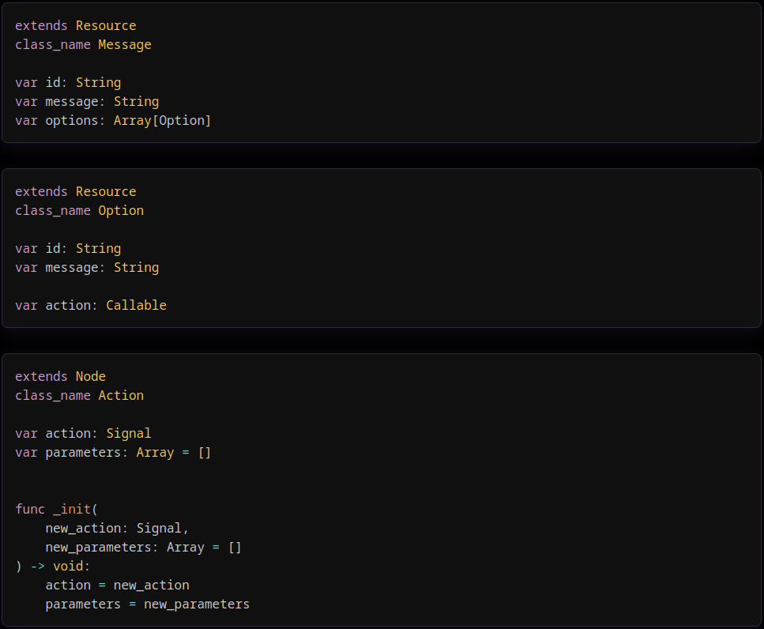Click 'Resource' in the Message class block

[x=106, y=26]
